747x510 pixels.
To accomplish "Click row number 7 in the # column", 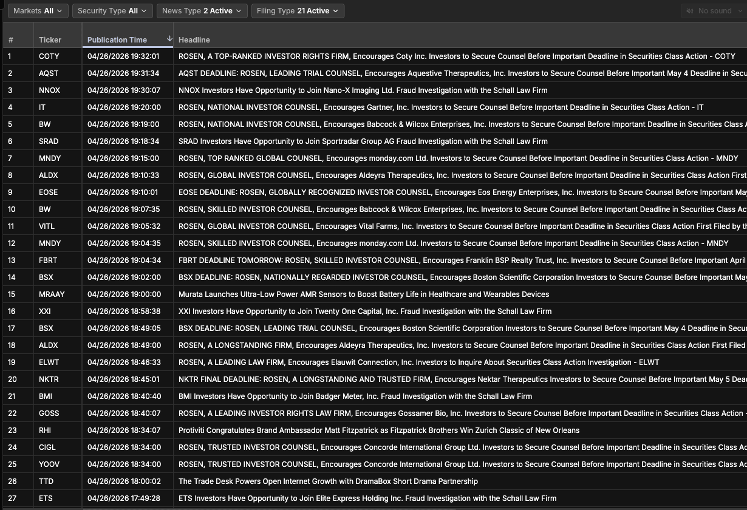I will tap(10, 158).
